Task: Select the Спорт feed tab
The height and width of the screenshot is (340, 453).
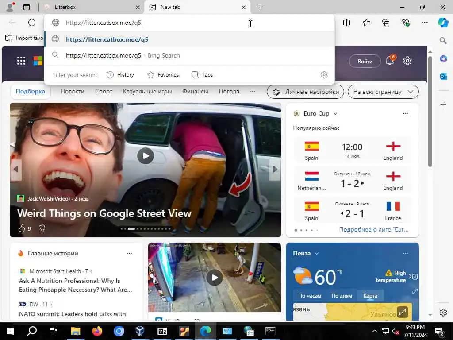Action: coord(104,91)
